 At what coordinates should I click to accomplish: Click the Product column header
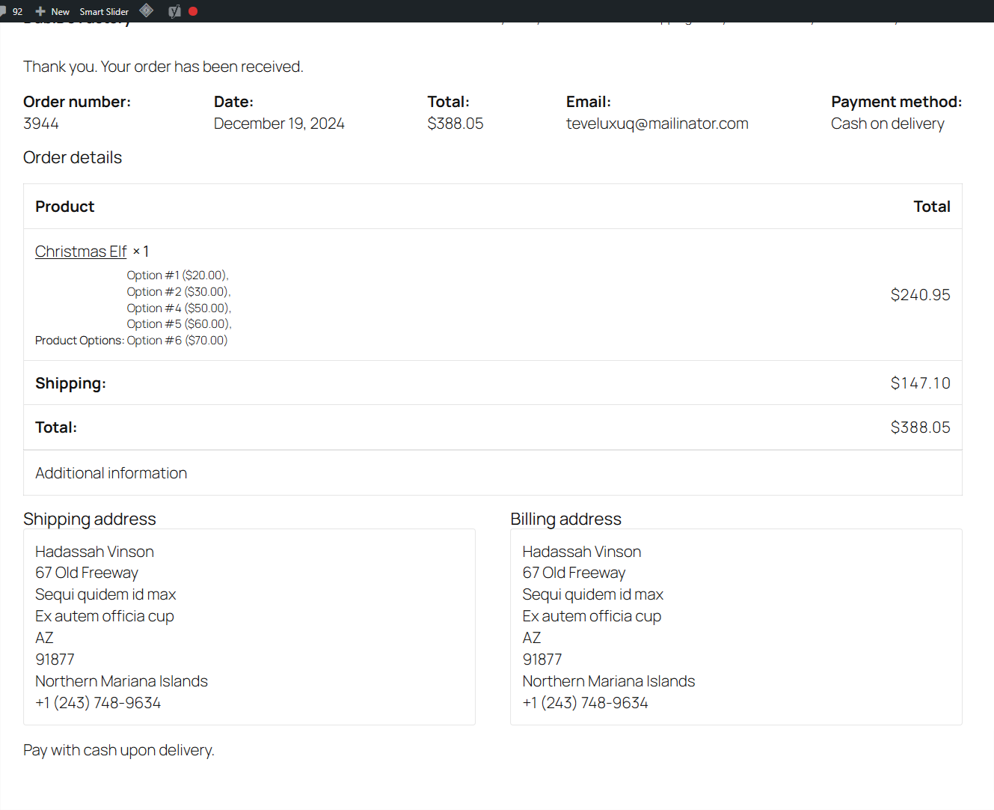point(65,207)
